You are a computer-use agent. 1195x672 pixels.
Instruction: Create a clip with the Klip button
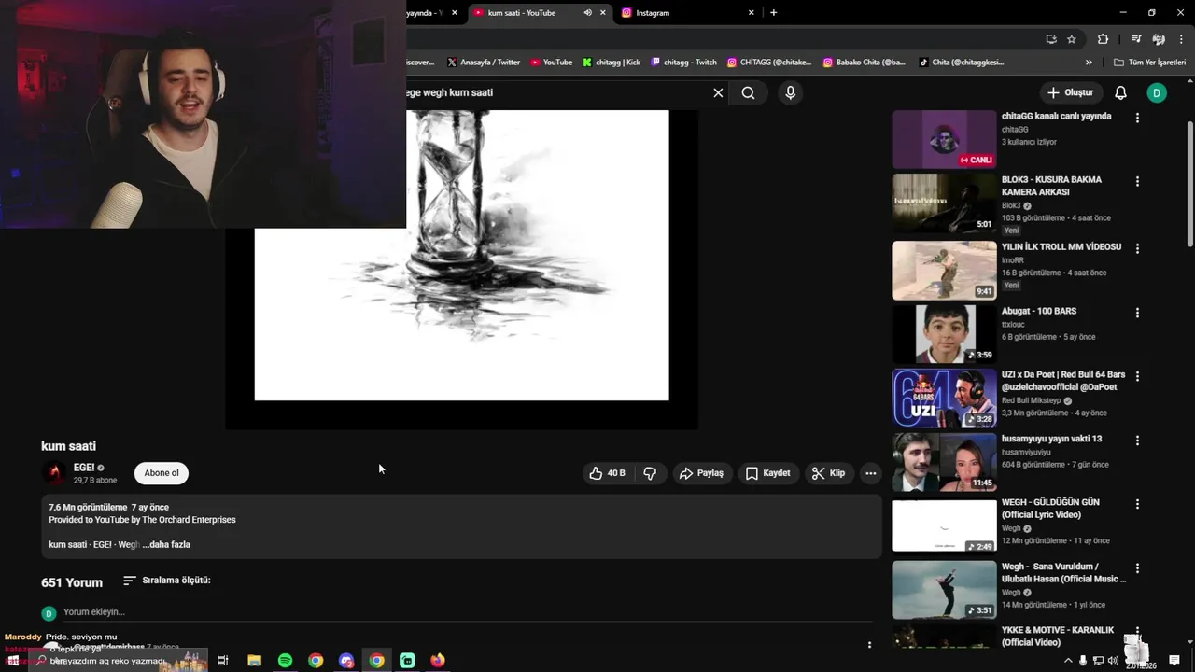[x=828, y=473]
